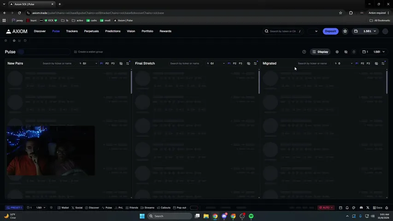Image resolution: width=393 pixels, height=221 pixels.
Task: Click Create a wallet group
Action: click(88, 52)
